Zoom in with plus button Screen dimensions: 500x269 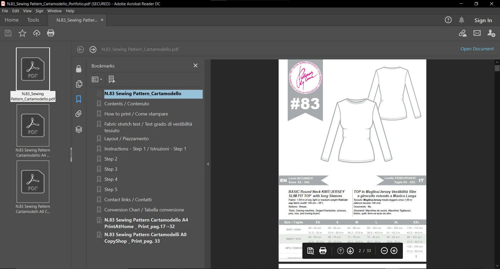pos(394,251)
